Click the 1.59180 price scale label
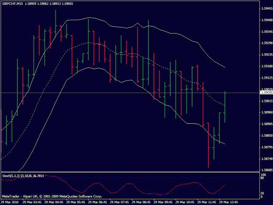Screen dimensions: 273x205 (267, 66)
